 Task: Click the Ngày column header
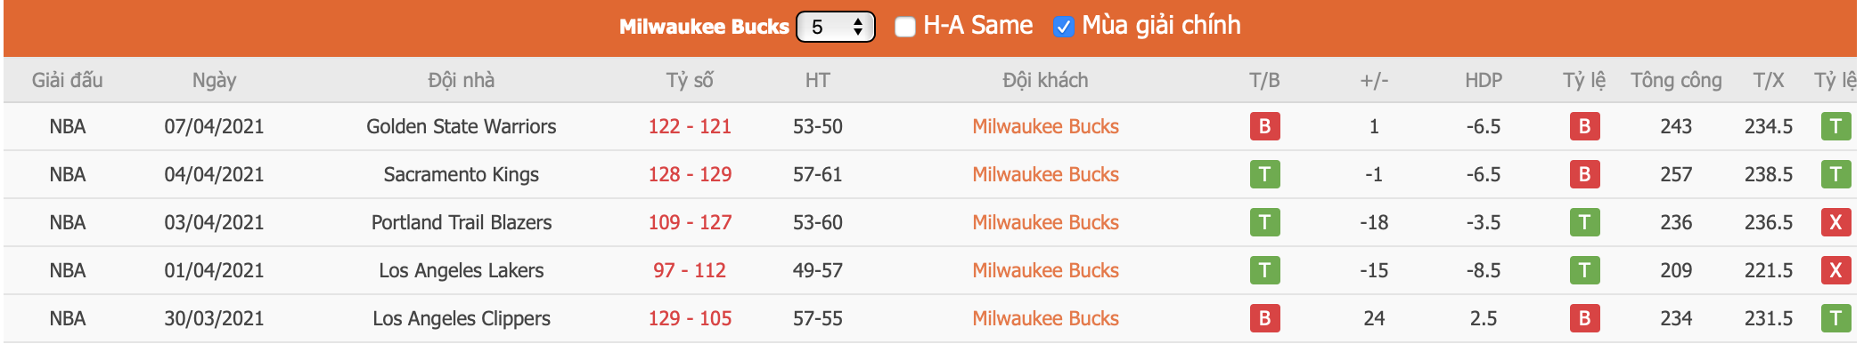point(214,80)
